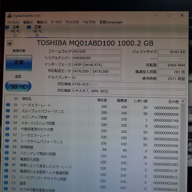Image resolution: width=192 pixels, height=192 pixels.
Task: Open the テーマ(T) menu
Action: tap(56, 22)
